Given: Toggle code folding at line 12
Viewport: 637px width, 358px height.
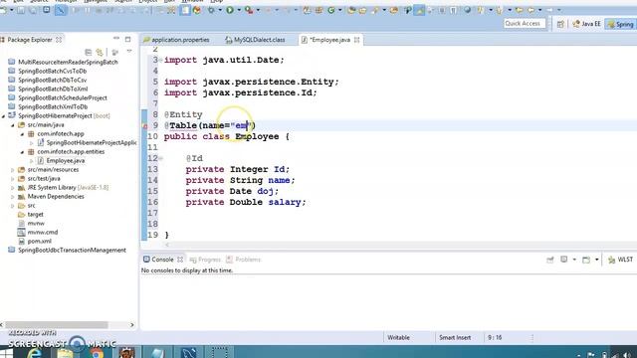Looking at the screenshot, I should point(161,158).
